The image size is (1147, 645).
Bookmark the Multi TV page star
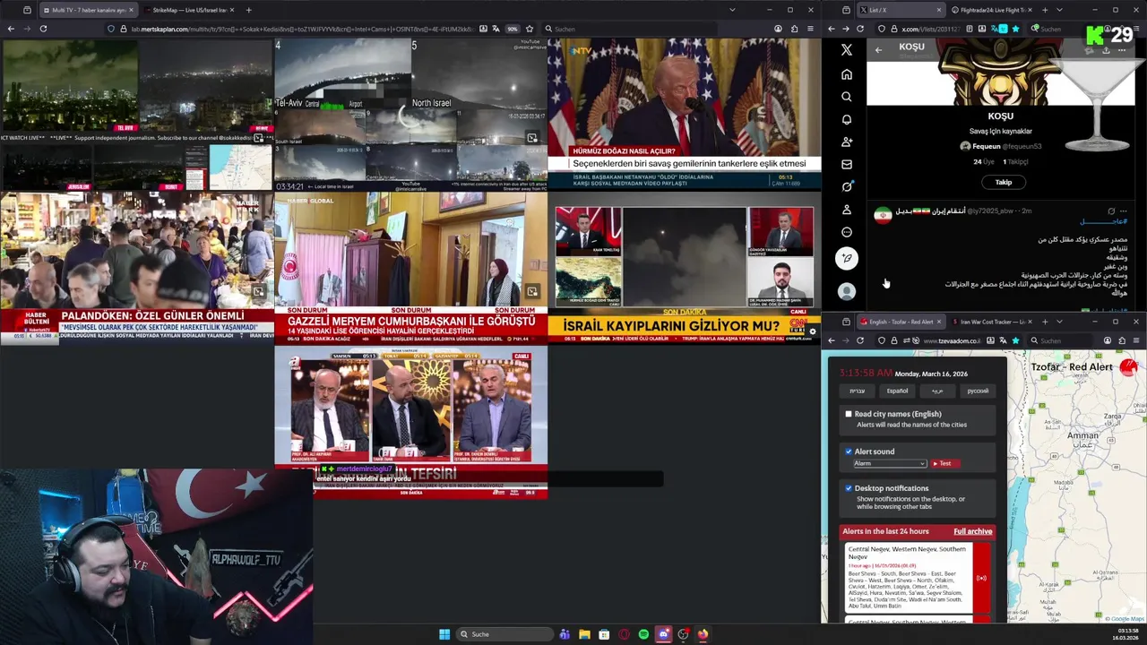[x=530, y=29]
